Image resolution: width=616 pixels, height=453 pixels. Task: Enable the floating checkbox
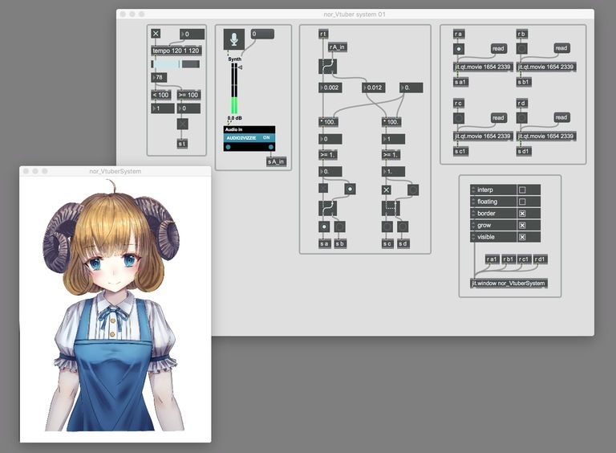[522, 202]
